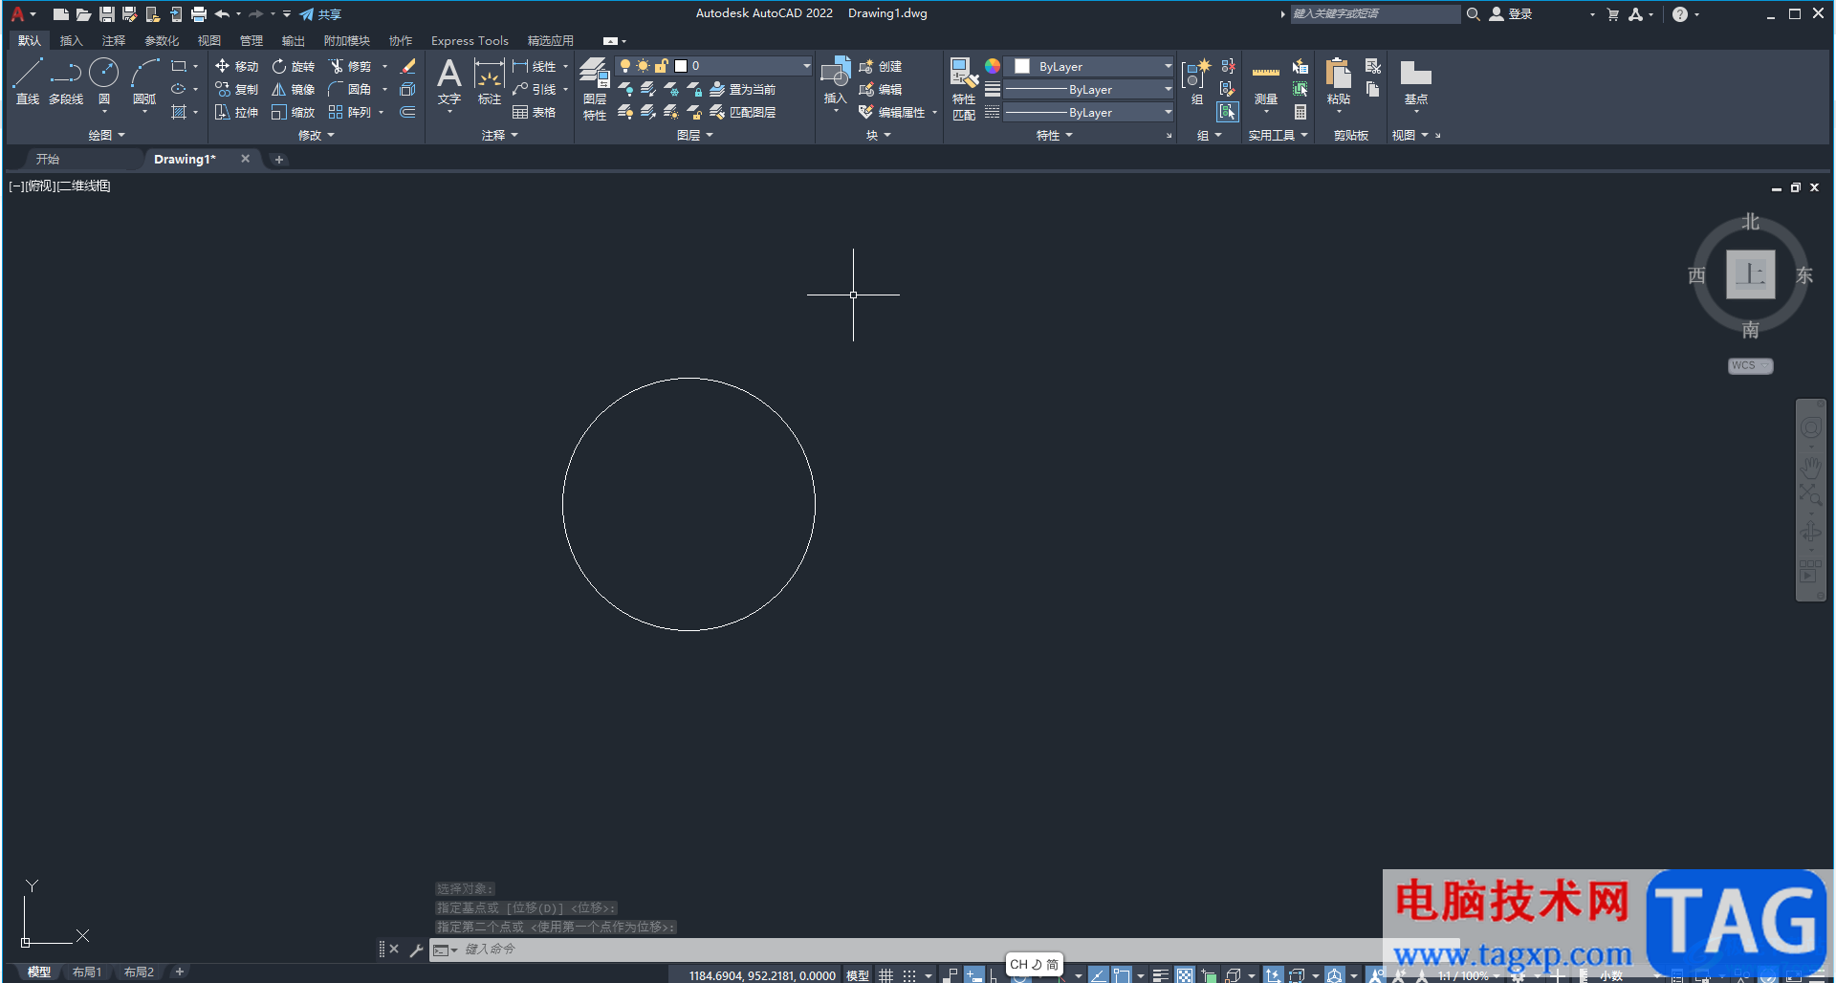Open the Text (文字) tool
This screenshot has width=1836, height=983.
pyautogui.click(x=449, y=81)
